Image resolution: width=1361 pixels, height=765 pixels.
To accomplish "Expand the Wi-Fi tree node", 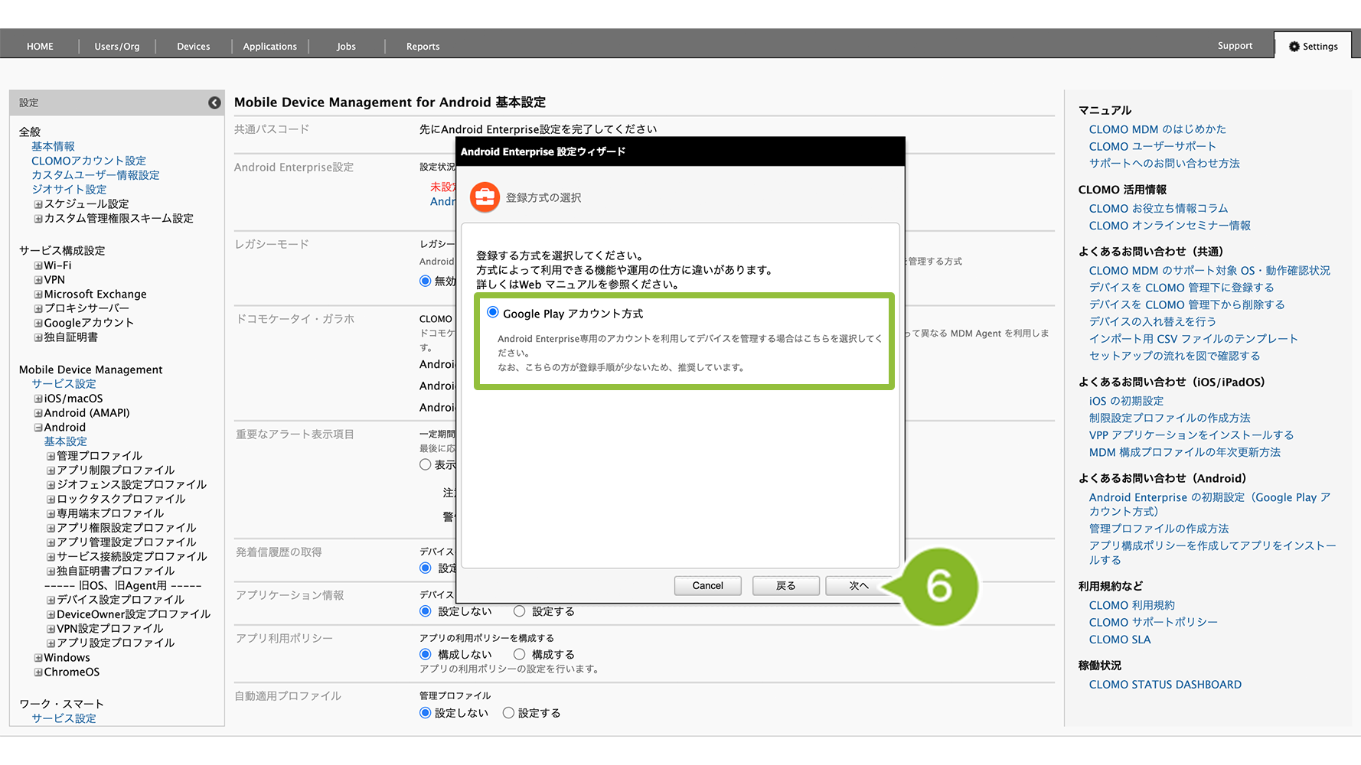I will 38,265.
